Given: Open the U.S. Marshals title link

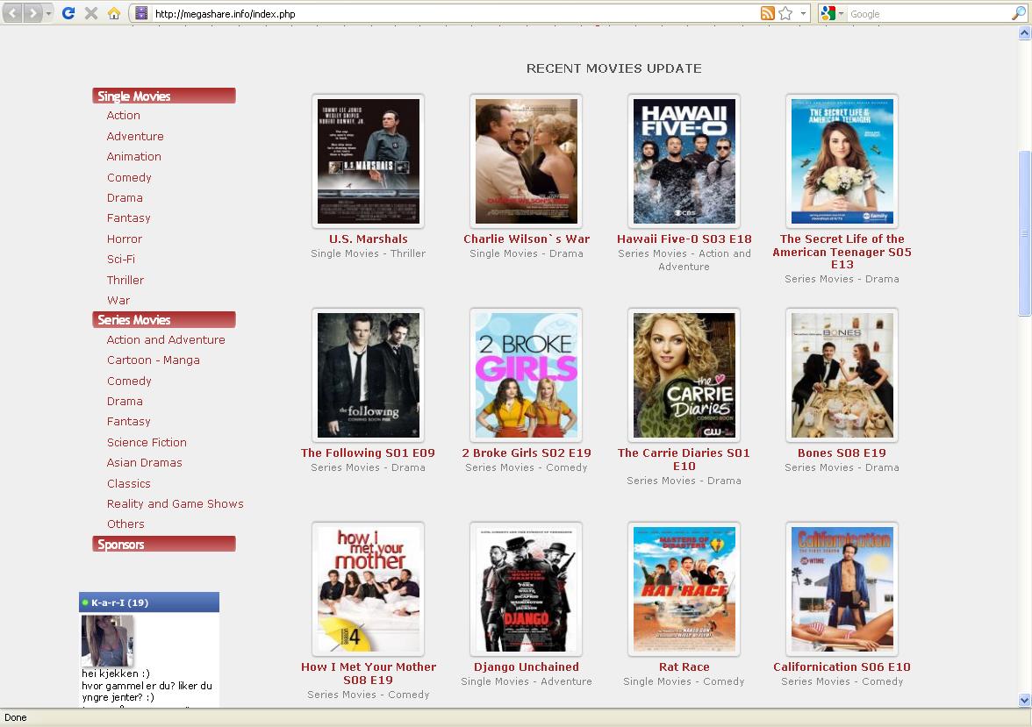Looking at the screenshot, I should coord(369,239).
